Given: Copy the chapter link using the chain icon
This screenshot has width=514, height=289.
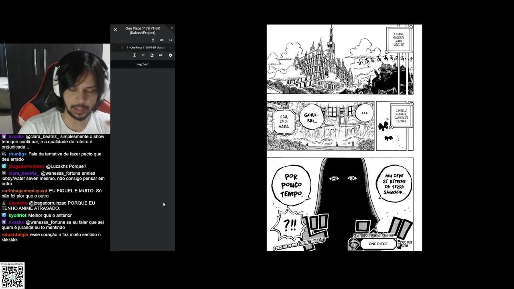Looking at the screenshot, I should [162, 40].
